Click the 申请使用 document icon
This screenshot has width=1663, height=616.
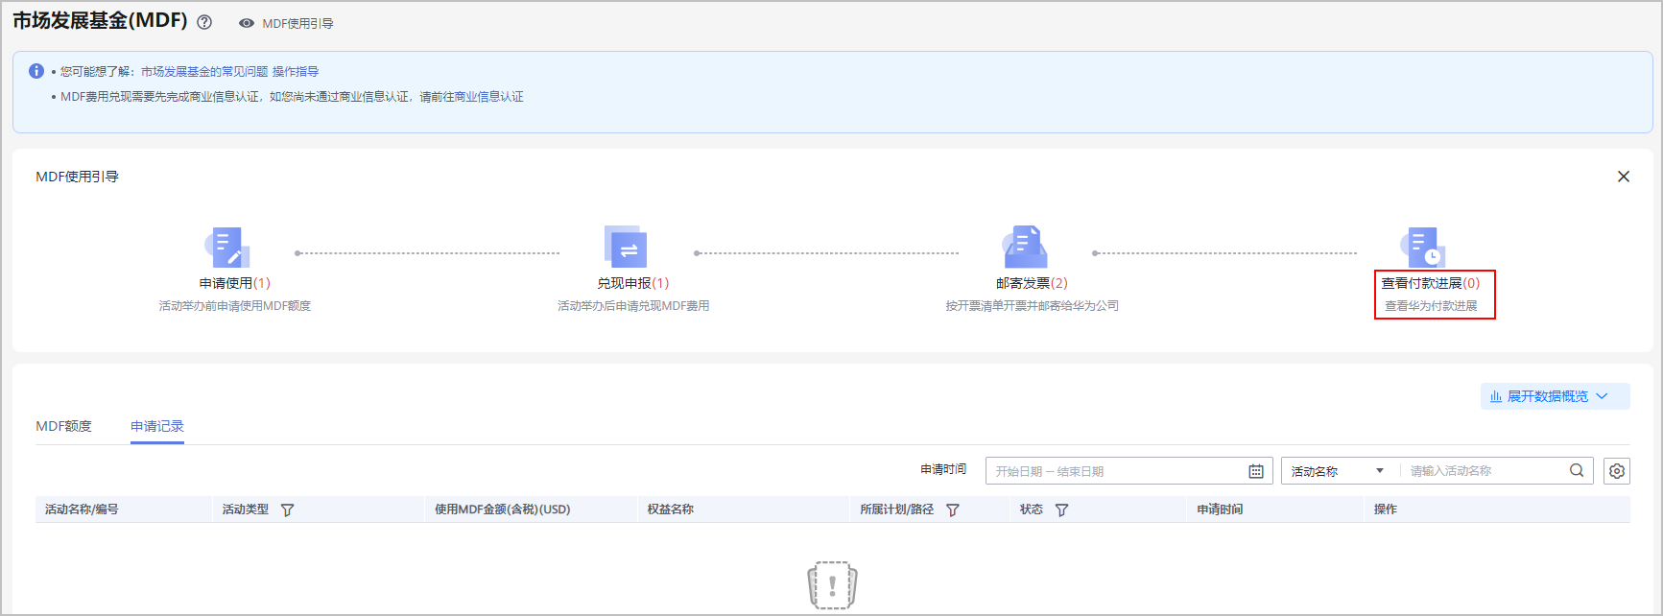[x=227, y=248]
